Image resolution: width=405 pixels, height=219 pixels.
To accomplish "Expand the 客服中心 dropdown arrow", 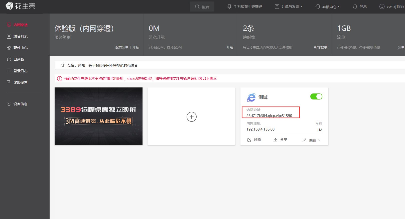I will point(339,7).
